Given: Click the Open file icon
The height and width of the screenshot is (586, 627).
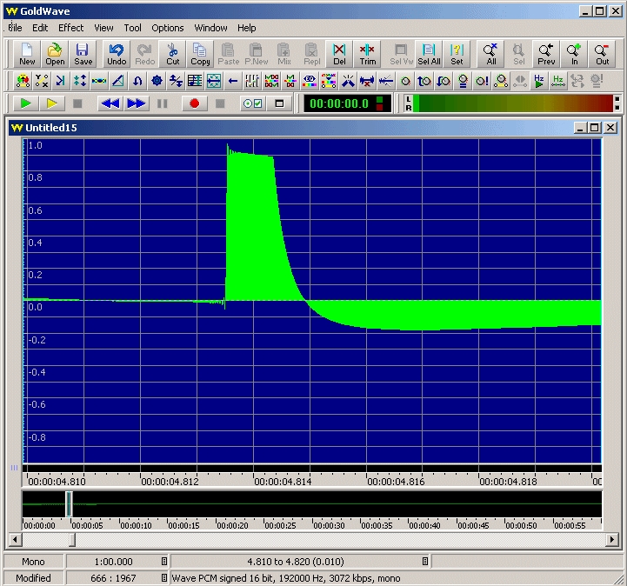Looking at the screenshot, I should click(x=55, y=54).
